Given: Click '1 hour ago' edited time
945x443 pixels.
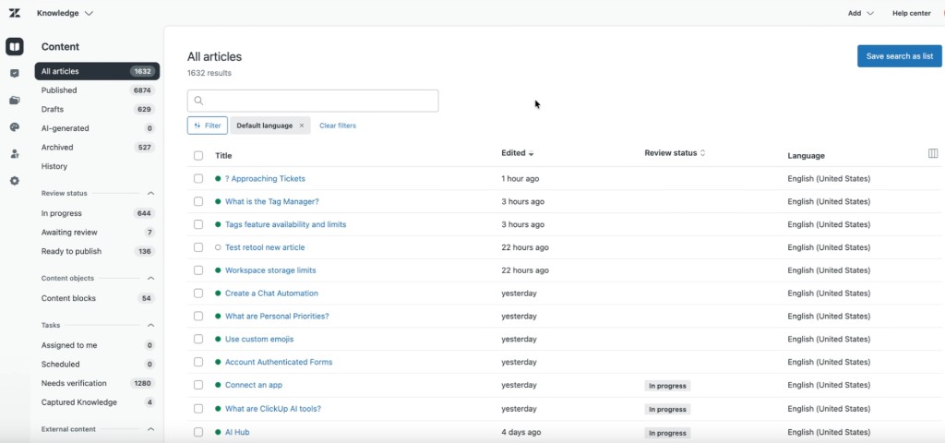Looking at the screenshot, I should (x=520, y=178).
